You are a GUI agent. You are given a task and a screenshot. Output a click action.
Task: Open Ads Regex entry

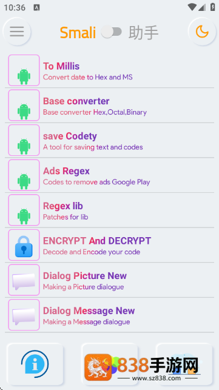109,175
